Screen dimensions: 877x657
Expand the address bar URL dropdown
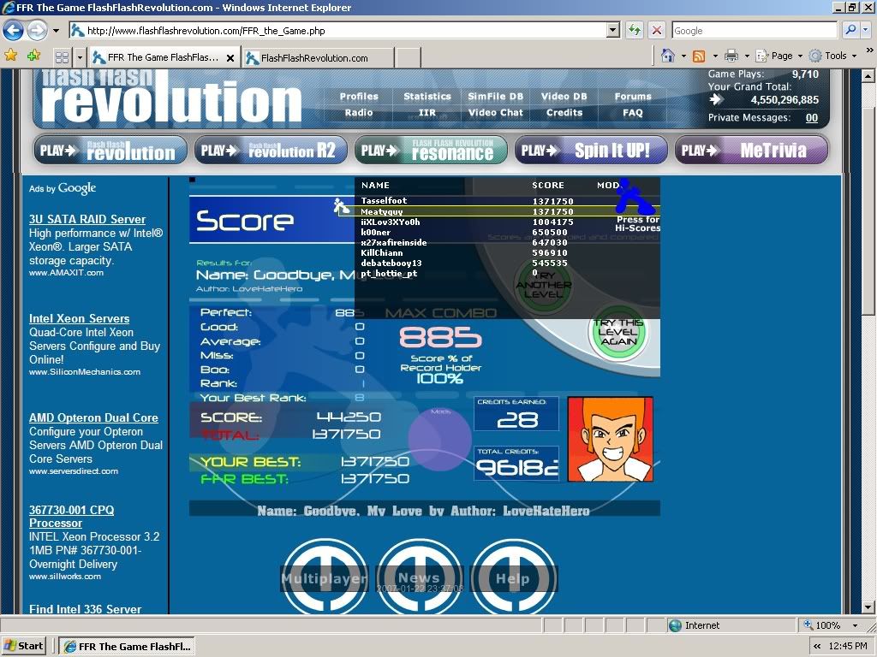(612, 30)
